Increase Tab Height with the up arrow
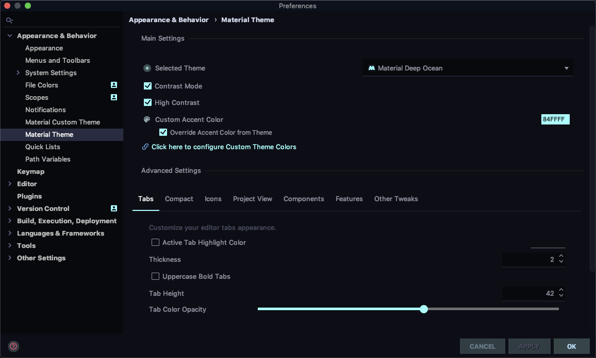The height and width of the screenshot is (358, 596). [561, 290]
